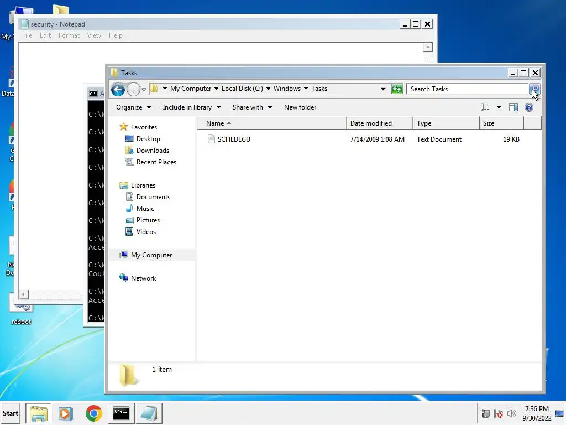Navigate to Windows in the breadcrumb
The width and height of the screenshot is (566, 425).
click(x=287, y=89)
